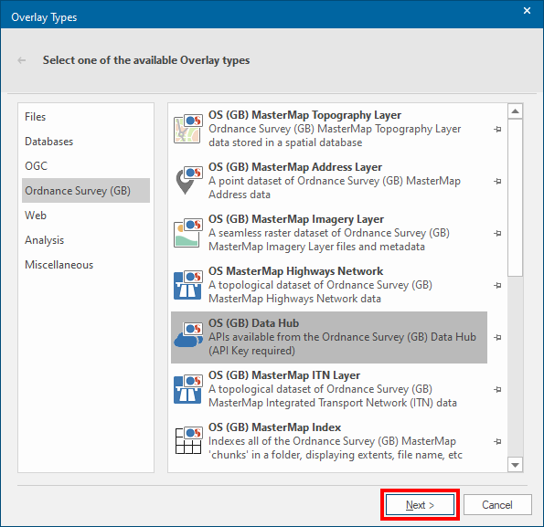Choose 'OS (GB) MasterMap Topography Layer' title
This screenshot has height=527, width=544.
tap(304, 115)
